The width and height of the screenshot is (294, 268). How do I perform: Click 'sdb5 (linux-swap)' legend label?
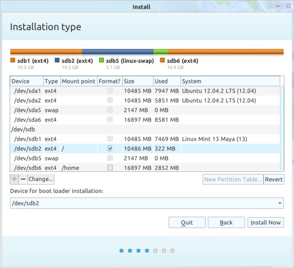130,61
